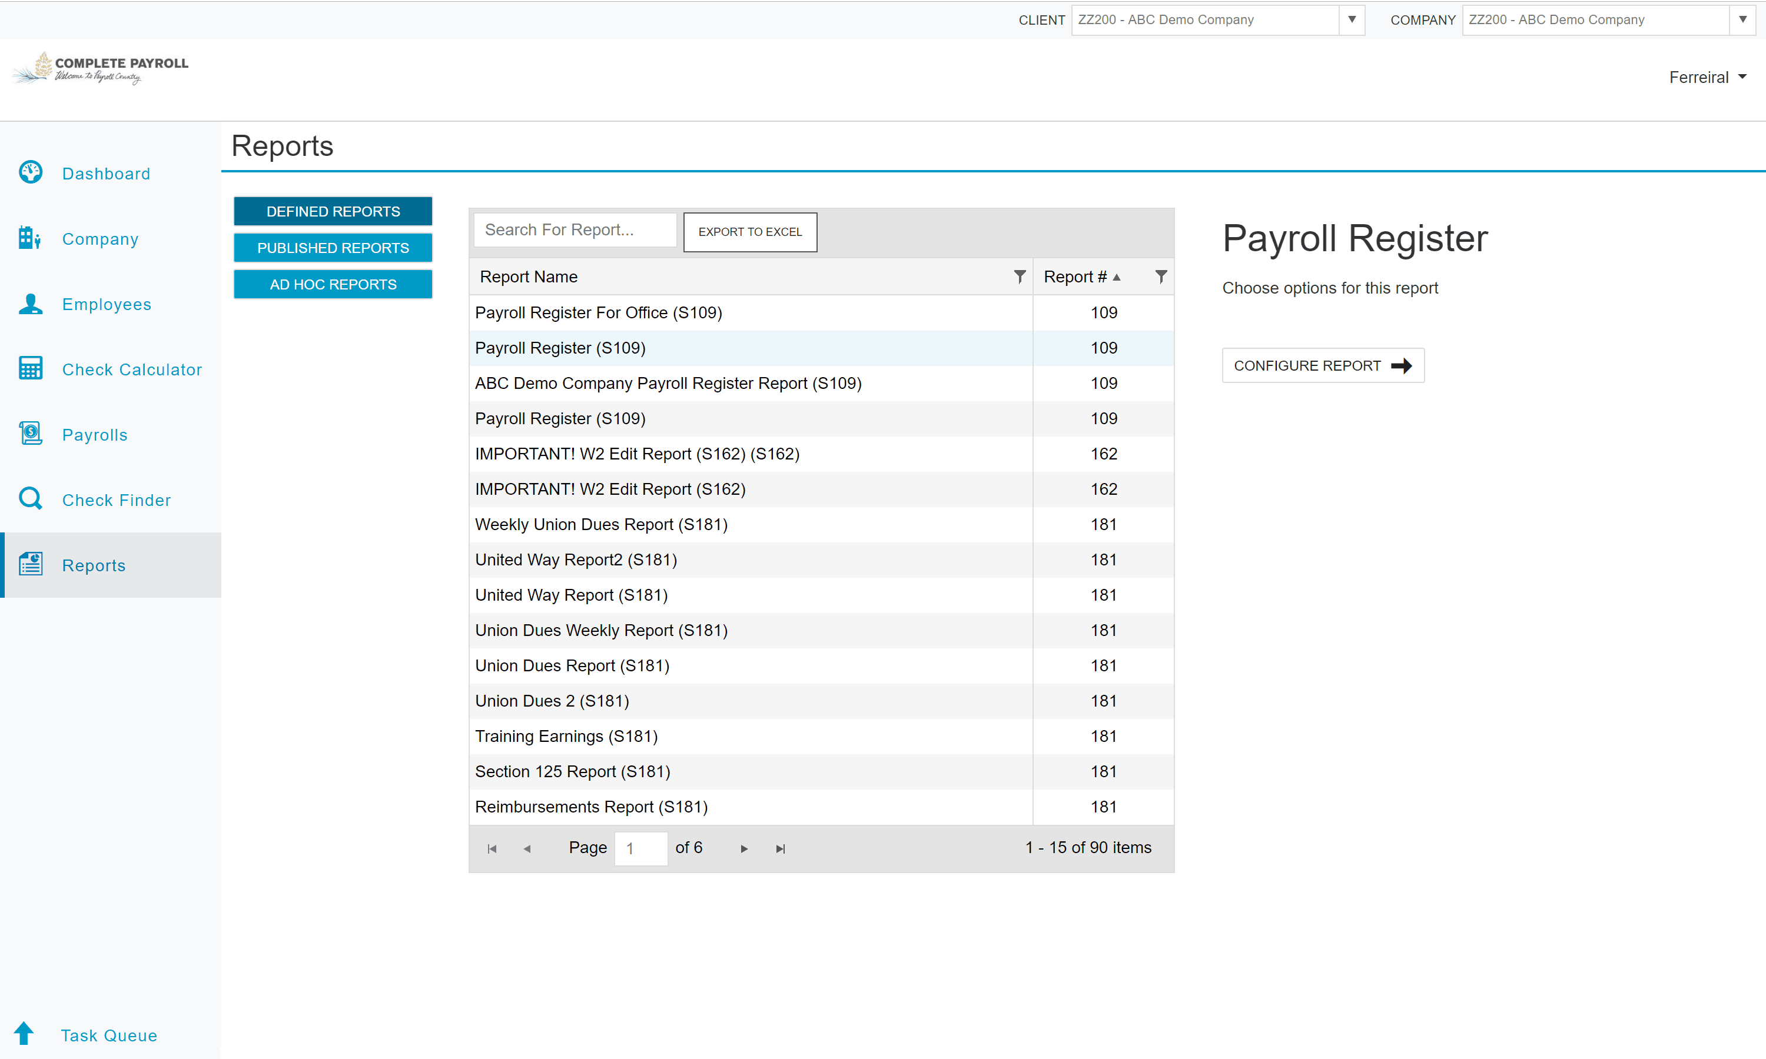Switch to Published Reports tab

pyautogui.click(x=333, y=248)
